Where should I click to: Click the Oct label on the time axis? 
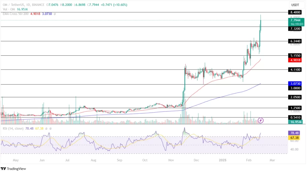[145, 160]
